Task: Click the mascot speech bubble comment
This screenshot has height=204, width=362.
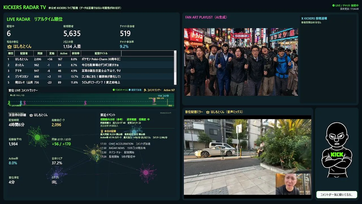Action: 337,195
